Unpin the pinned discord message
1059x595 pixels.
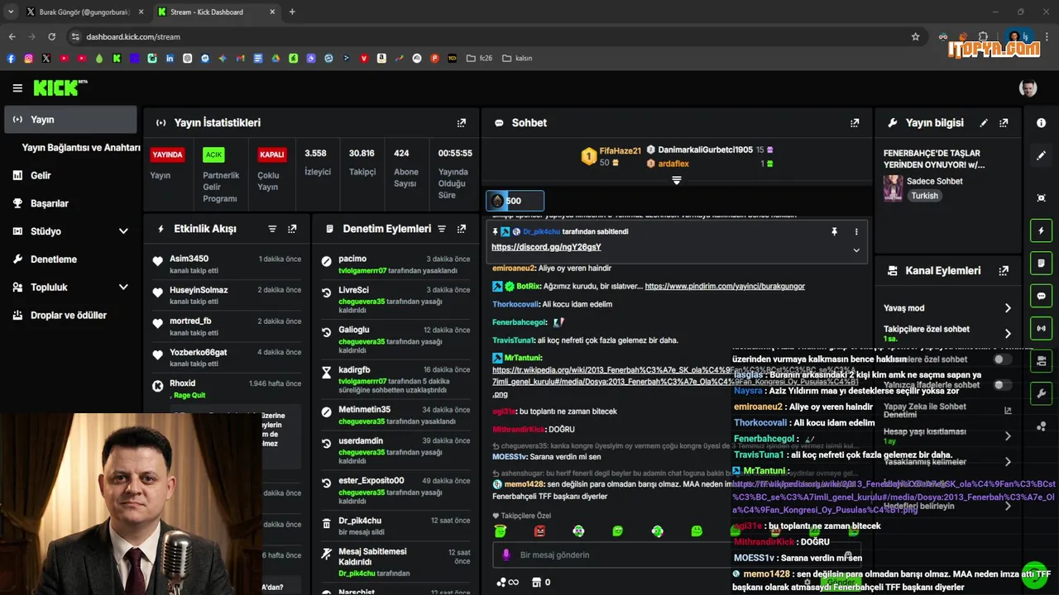tap(835, 231)
